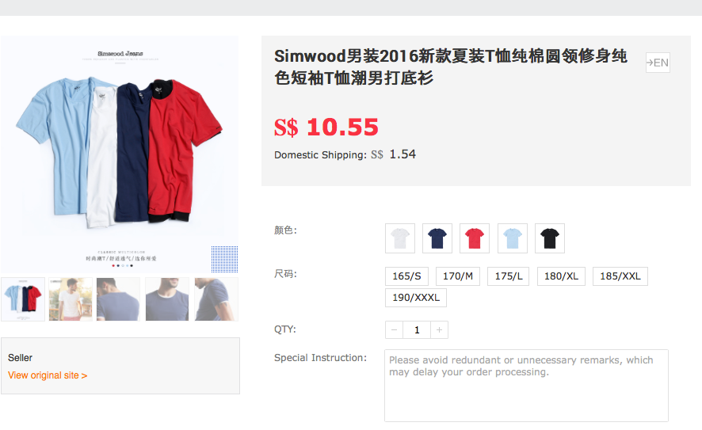Image resolution: width=702 pixels, height=430 pixels.
Task: Click the Special Instruction text area
Action: click(526, 386)
